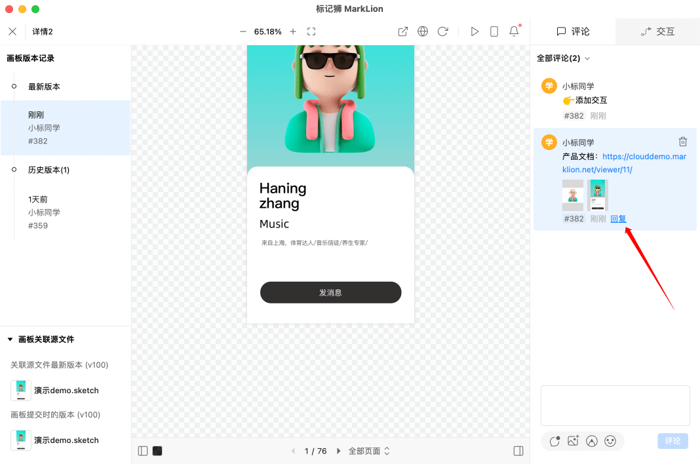
Task: Click the open-external share icon
Action: [x=403, y=31]
